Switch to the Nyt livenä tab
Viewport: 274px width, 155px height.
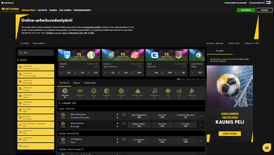[64, 83]
